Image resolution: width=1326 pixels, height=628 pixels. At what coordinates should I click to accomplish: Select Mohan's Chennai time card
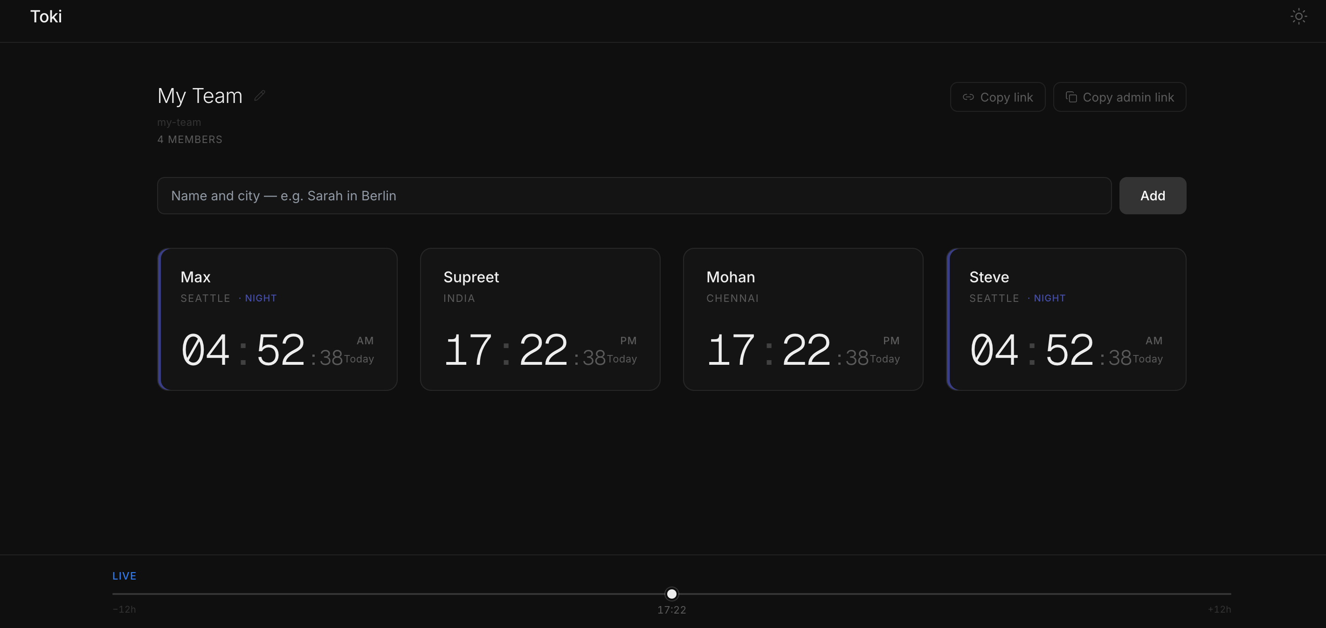click(x=802, y=319)
